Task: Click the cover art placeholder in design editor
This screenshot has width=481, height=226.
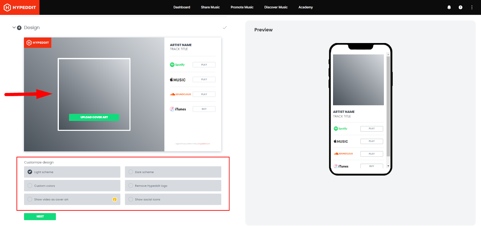Action: pyautogui.click(x=94, y=94)
